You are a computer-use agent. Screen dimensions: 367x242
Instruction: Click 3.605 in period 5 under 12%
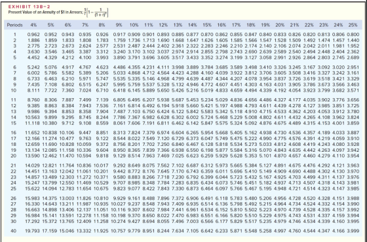[x=163, y=58]
